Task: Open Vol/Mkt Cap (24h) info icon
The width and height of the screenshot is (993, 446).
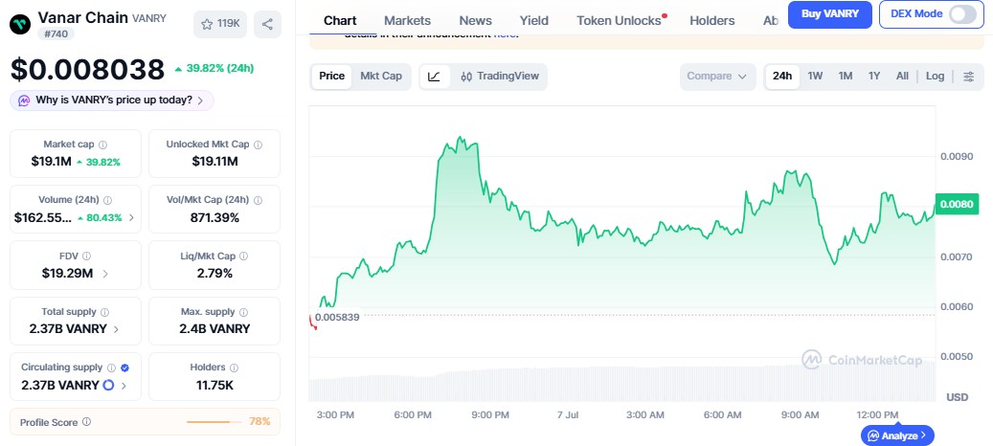Action: click(x=258, y=200)
